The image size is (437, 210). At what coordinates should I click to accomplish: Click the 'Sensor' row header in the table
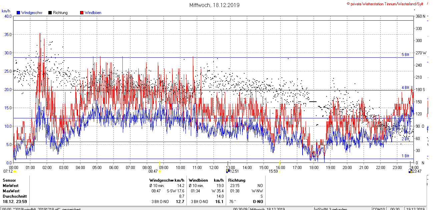click(x=9, y=180)
